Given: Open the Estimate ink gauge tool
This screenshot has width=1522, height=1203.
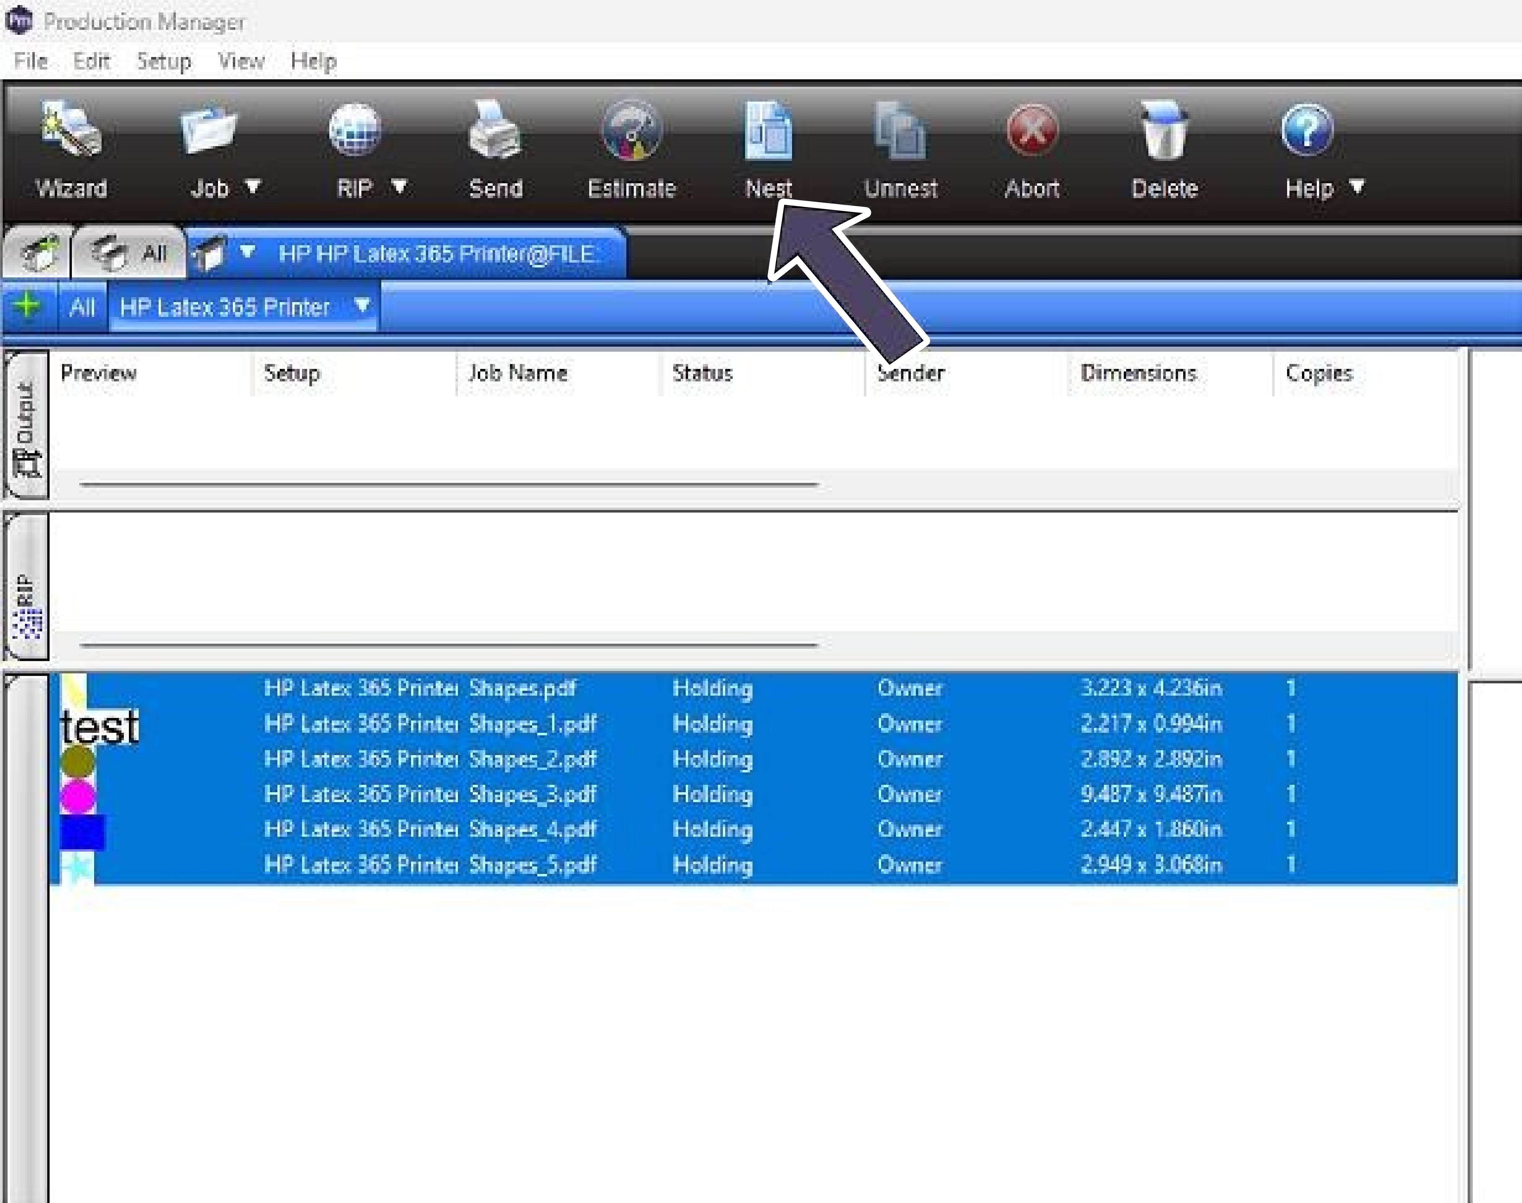Looking at the screenshot, I should click(631, 149).
